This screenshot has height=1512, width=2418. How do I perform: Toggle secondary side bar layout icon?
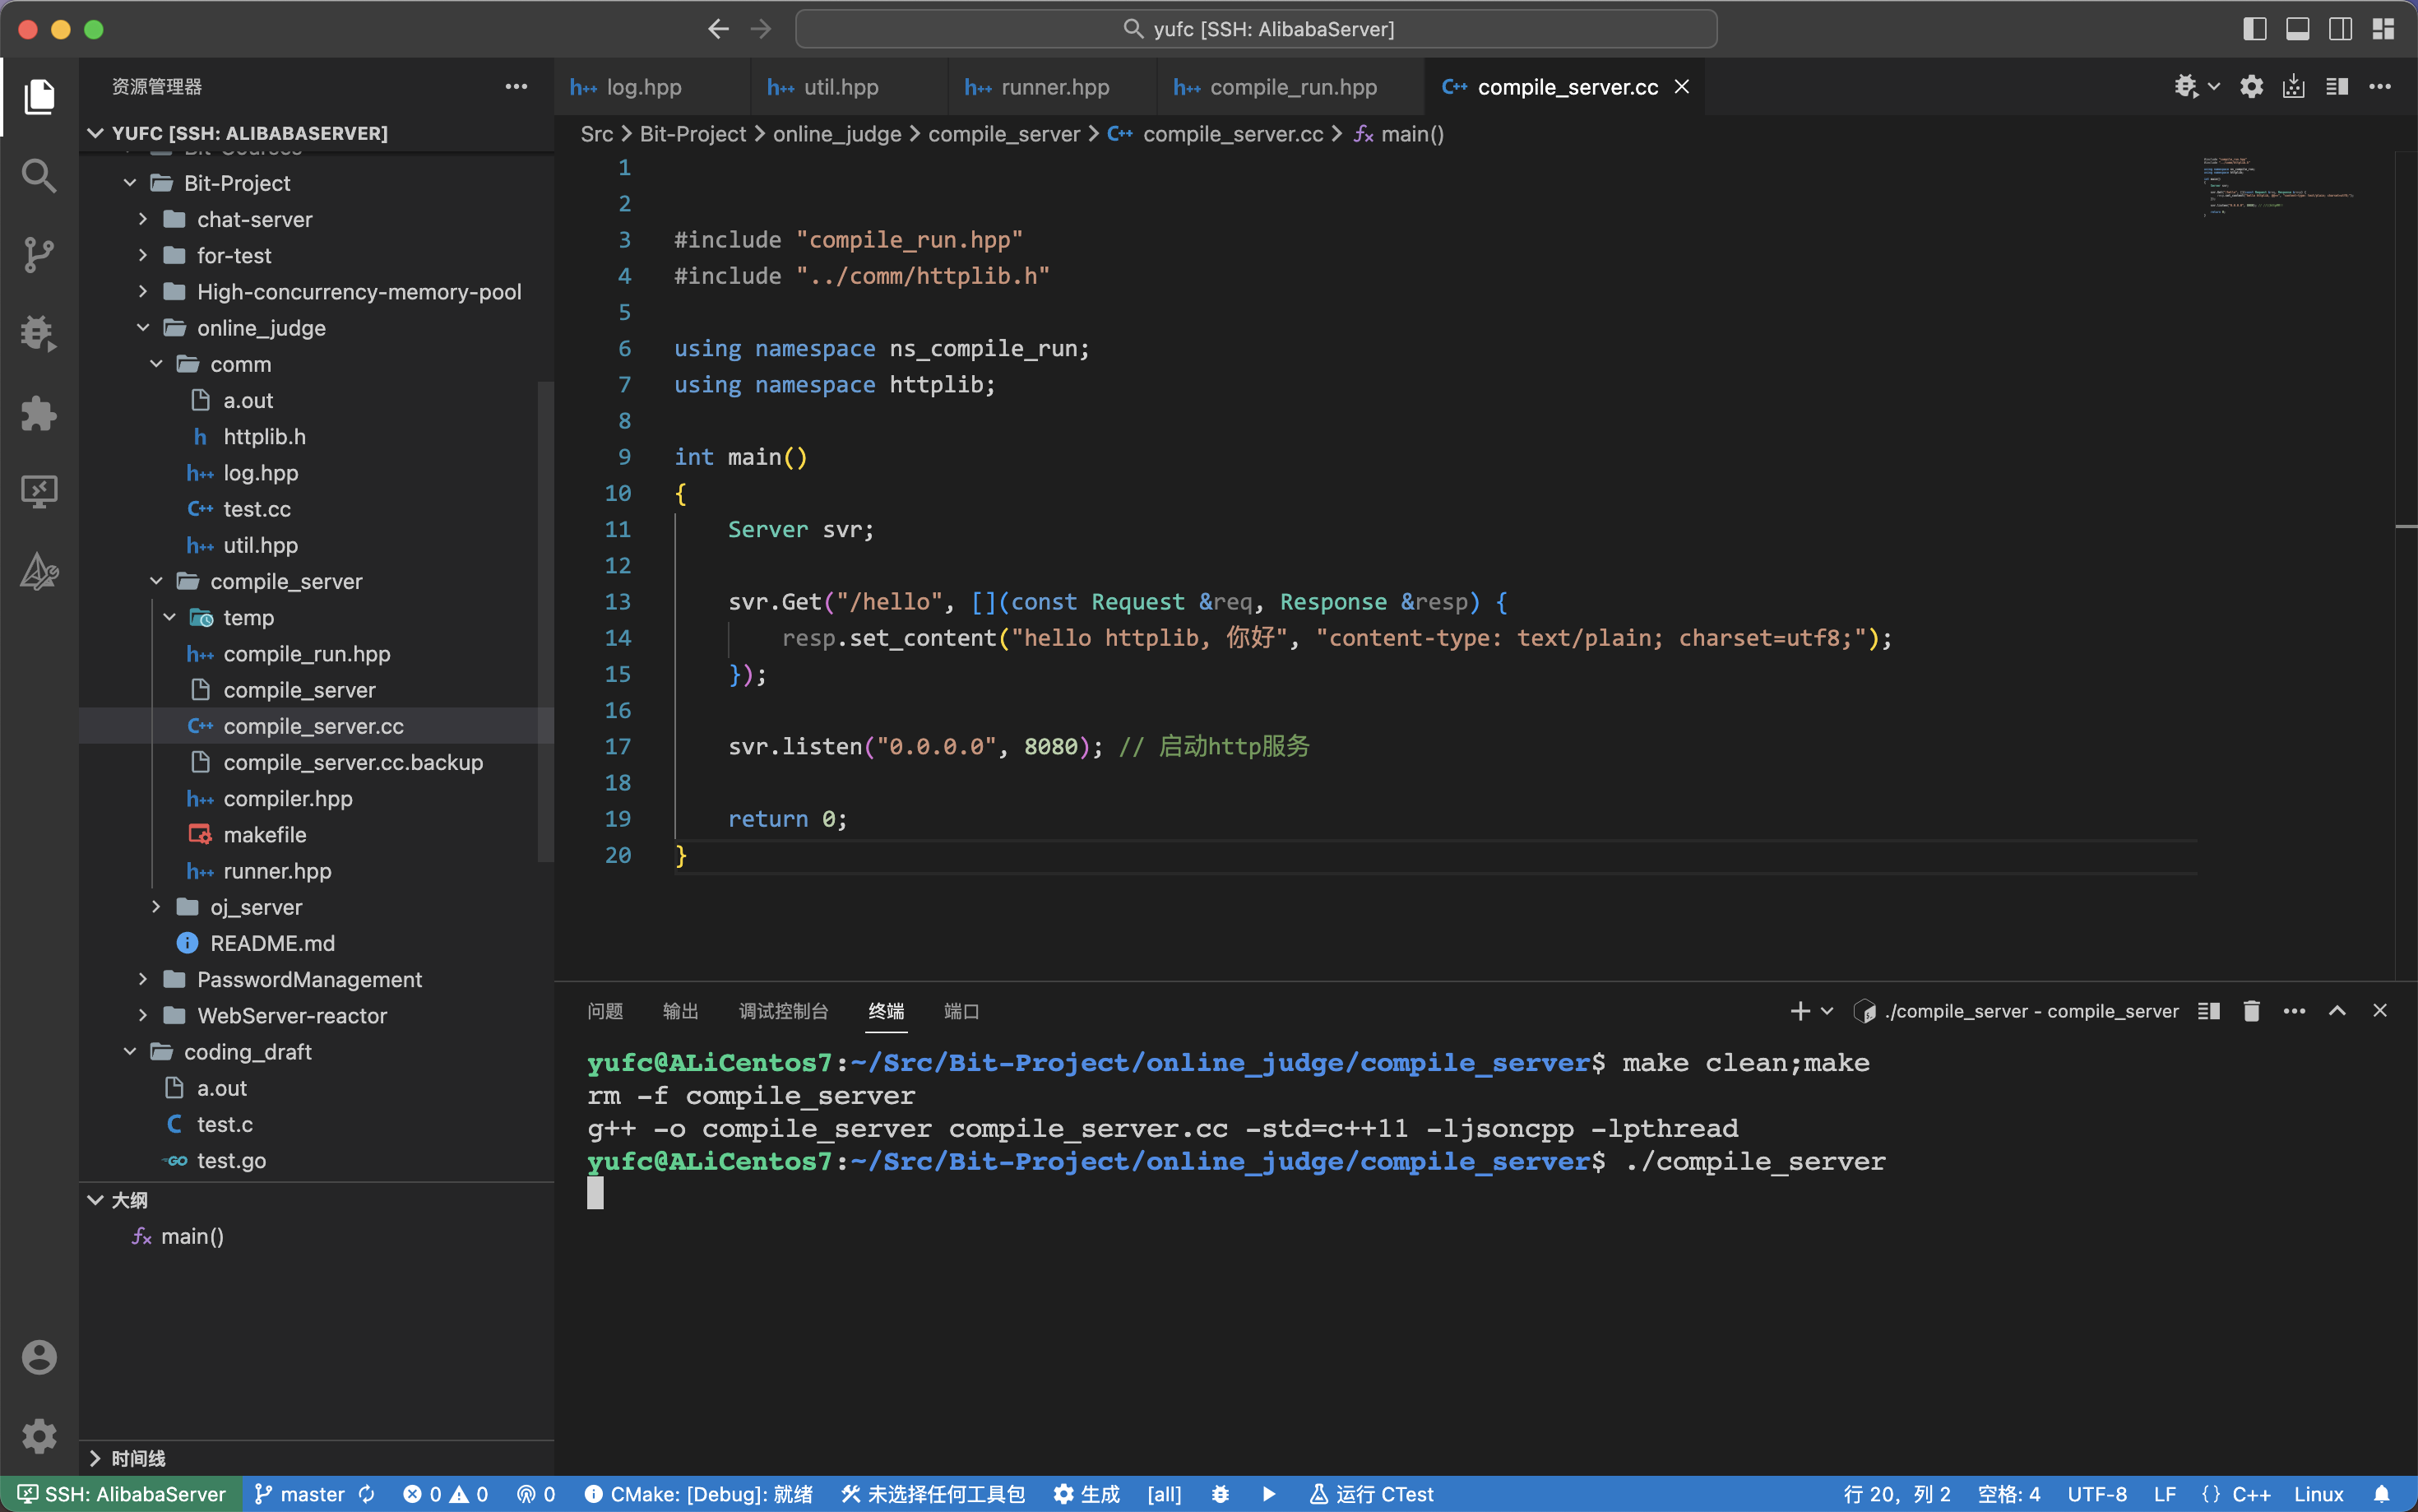click(x=2340, y=29)
